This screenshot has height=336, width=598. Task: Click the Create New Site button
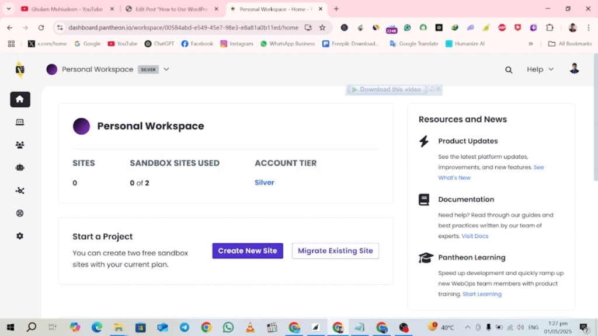[x=248, y=251]
